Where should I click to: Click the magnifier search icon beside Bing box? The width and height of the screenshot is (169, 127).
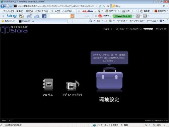(x=164, y=6)
